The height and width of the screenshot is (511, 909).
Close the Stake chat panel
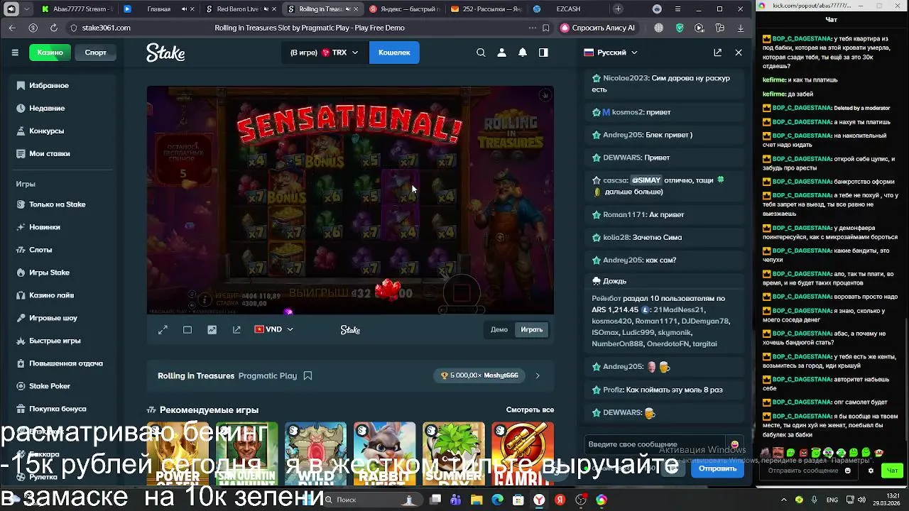pos(739,53)
